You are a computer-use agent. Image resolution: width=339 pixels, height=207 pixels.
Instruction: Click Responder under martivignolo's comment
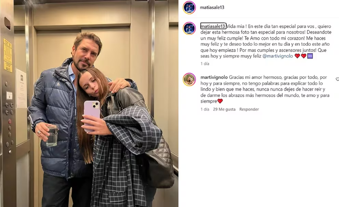(249, 109)
